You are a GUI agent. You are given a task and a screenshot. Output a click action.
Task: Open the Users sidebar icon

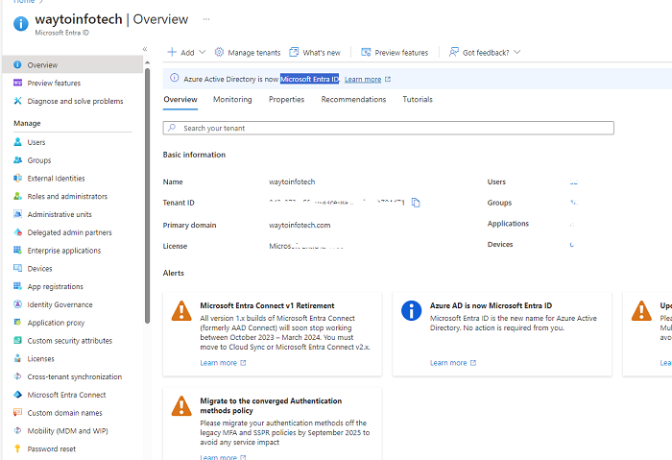coord(17,142)
